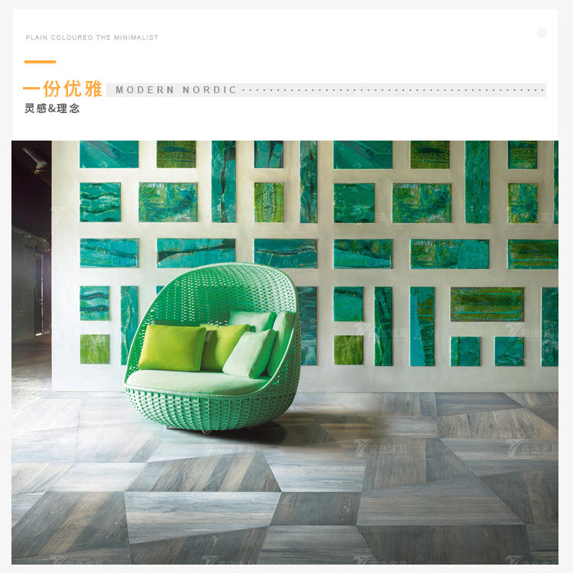Click the small lime green square wall tile bottom-left
This screenshot has height=573, width=573.
click(x=95, y=349)
